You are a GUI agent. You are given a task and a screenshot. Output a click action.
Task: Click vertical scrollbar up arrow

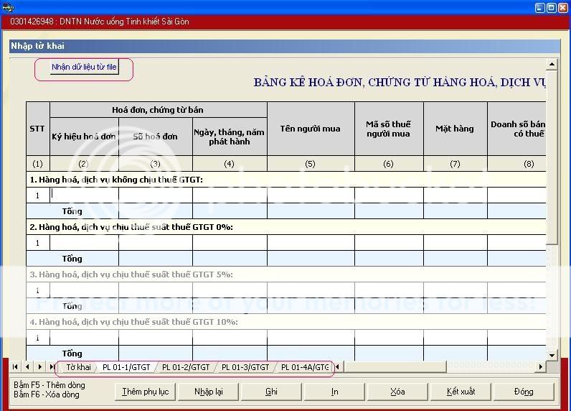(552, 63)
